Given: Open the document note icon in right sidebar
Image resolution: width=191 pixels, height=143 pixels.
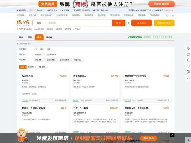Looking at the screenshot, I should [x=188, y=48].
